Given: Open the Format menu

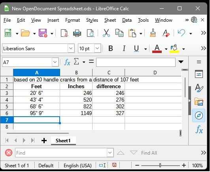Looking at the screenshot, I should tap(72, 20).
